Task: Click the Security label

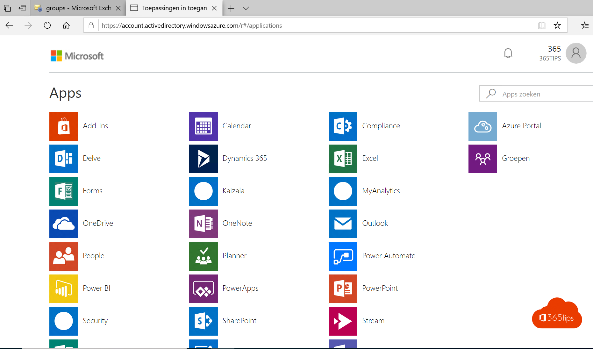Action: (95, 321)
